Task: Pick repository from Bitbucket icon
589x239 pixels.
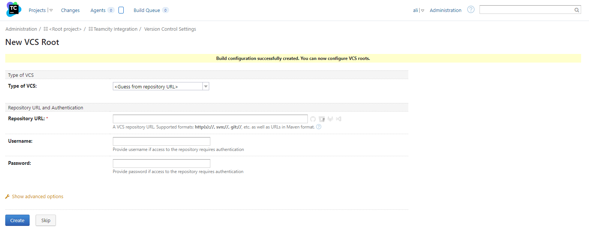Action: pos(322,119)
